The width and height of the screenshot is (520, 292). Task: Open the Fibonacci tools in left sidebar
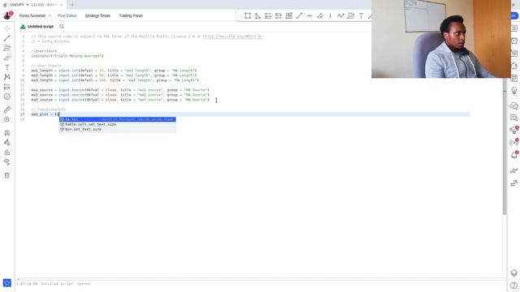click(7, 48)
